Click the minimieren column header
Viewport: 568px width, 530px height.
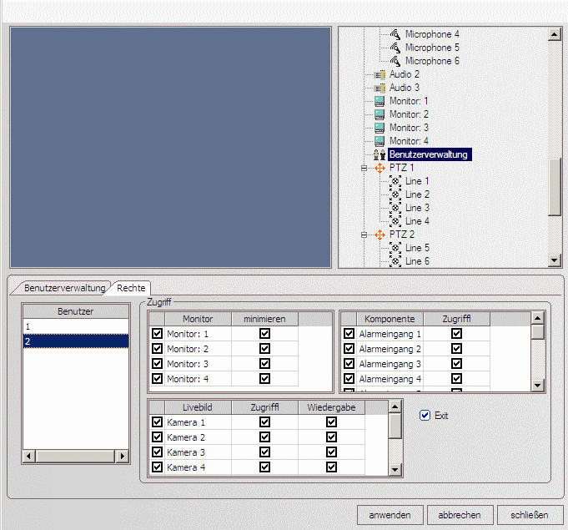[x=264, y=319]
